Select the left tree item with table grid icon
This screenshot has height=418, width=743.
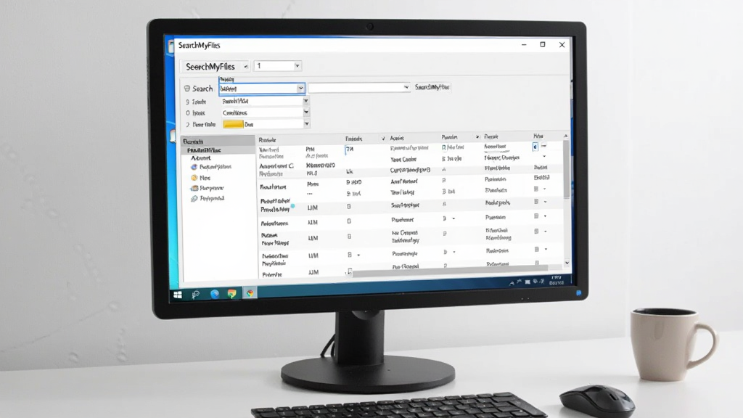[x=207, y=188]
